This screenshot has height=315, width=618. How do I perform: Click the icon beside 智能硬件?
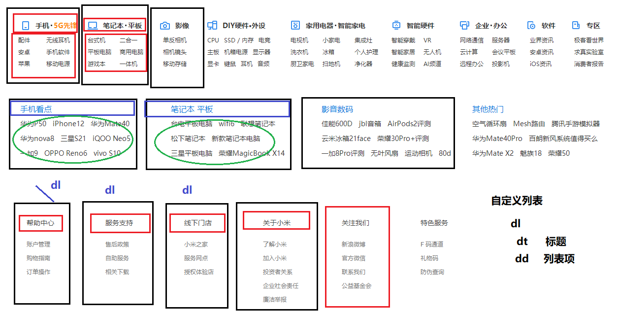[396, 26]
